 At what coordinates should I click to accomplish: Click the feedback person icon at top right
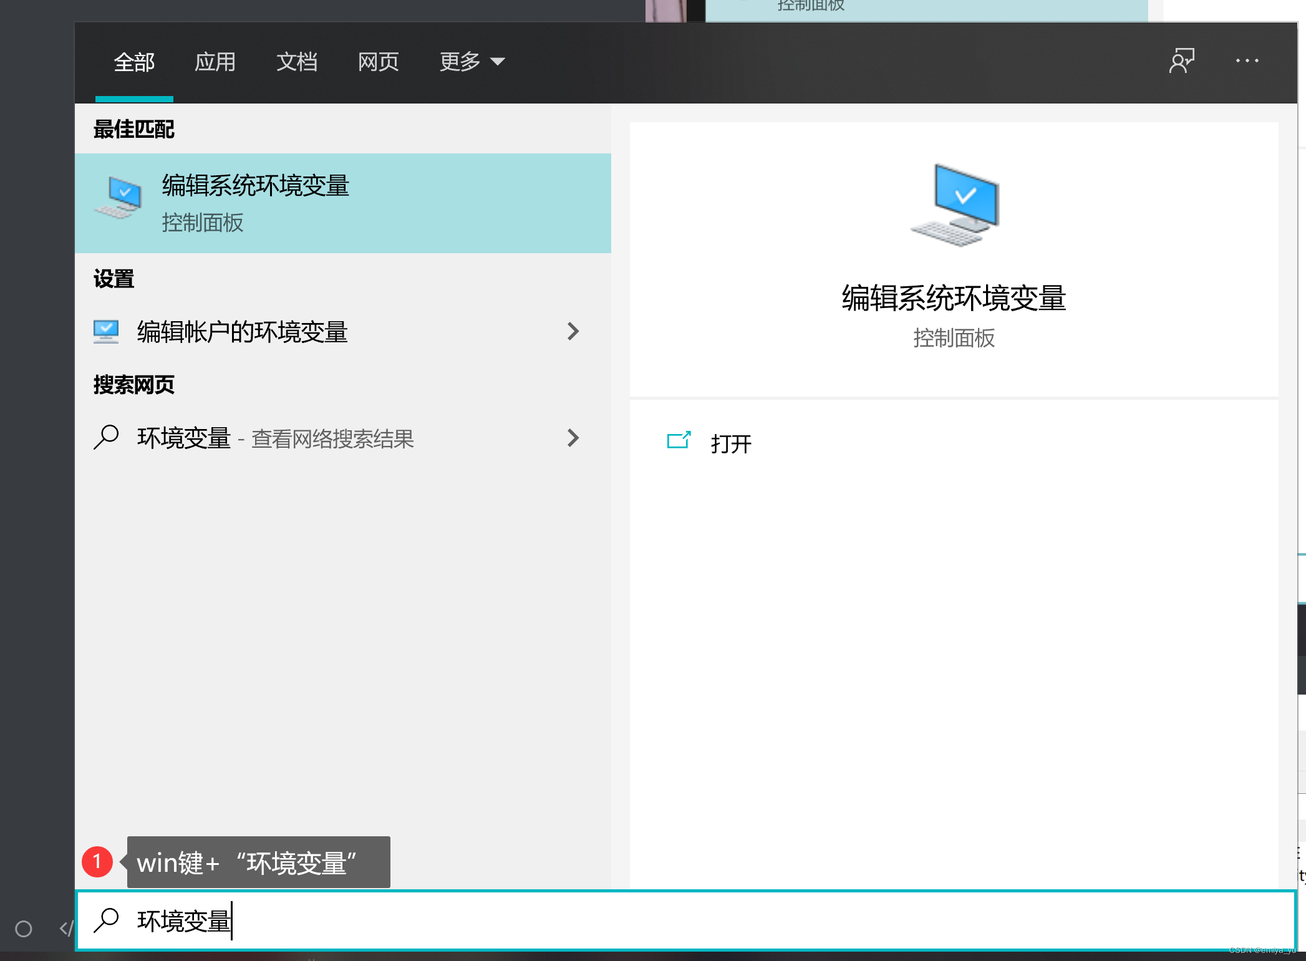(1182, 60)
